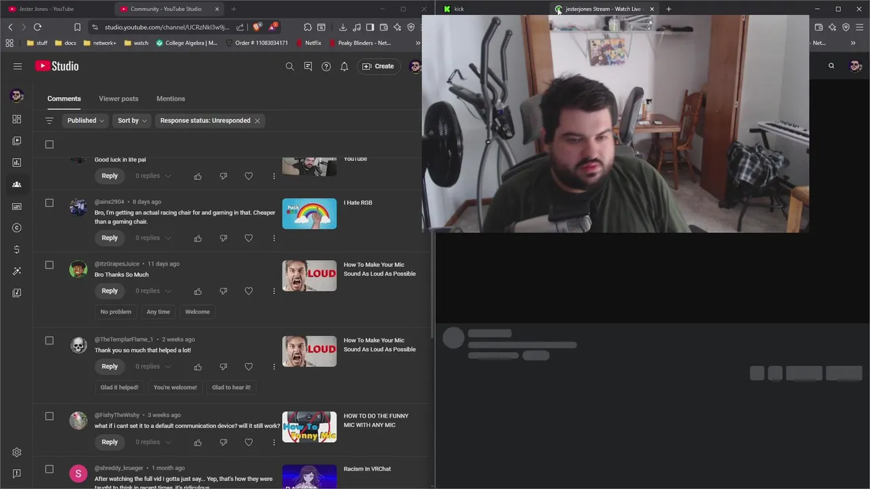Tick the checkbox for @TheTemplarFlame_1 comment
This screenshot has height=489, width=870.
49,340
